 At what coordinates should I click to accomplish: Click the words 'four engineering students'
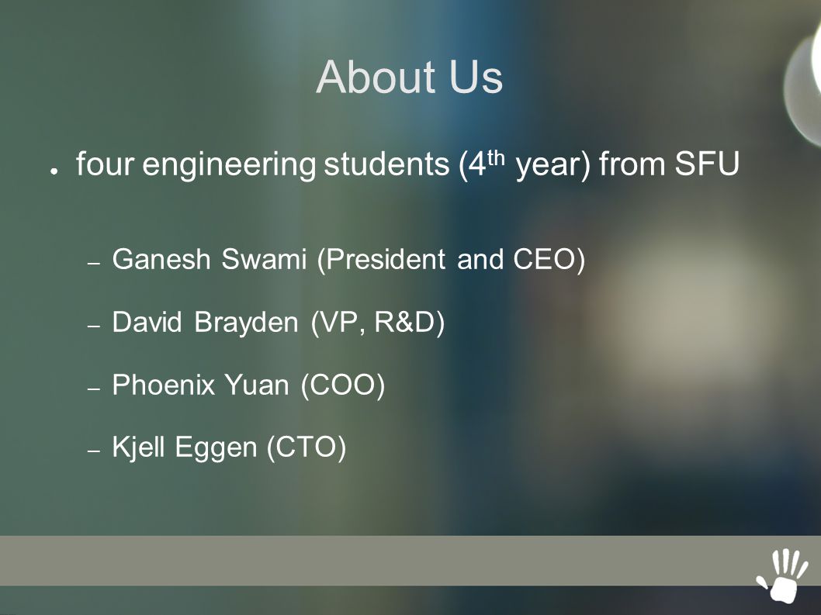(263, 164)
